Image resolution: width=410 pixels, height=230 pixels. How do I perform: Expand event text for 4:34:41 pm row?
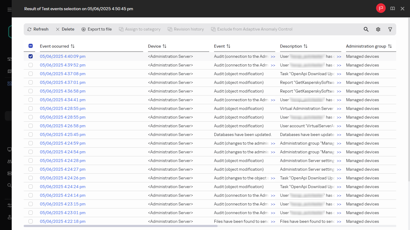(x=273, y=100)
